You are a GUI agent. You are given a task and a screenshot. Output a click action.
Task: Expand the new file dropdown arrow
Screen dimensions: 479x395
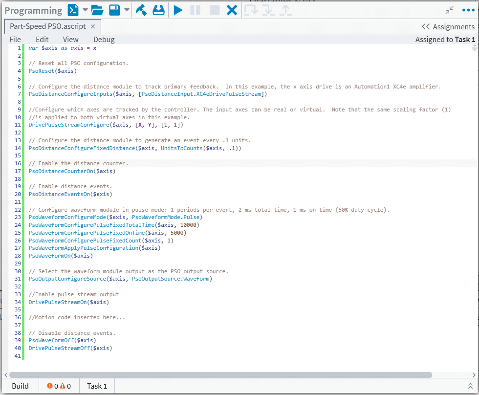click(84, 10)
